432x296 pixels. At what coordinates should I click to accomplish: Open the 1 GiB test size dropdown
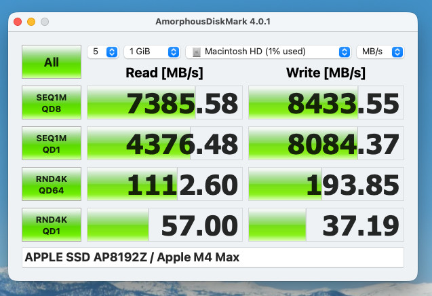click(152, 52)
